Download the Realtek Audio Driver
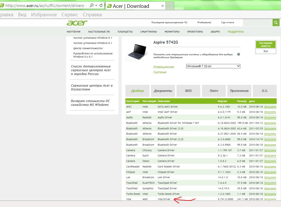This screenshot has height=207, width=281. tap(270, 117)
